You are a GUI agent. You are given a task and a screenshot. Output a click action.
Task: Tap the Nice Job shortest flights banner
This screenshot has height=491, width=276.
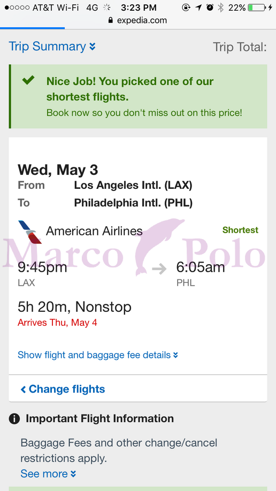(138, 96)
